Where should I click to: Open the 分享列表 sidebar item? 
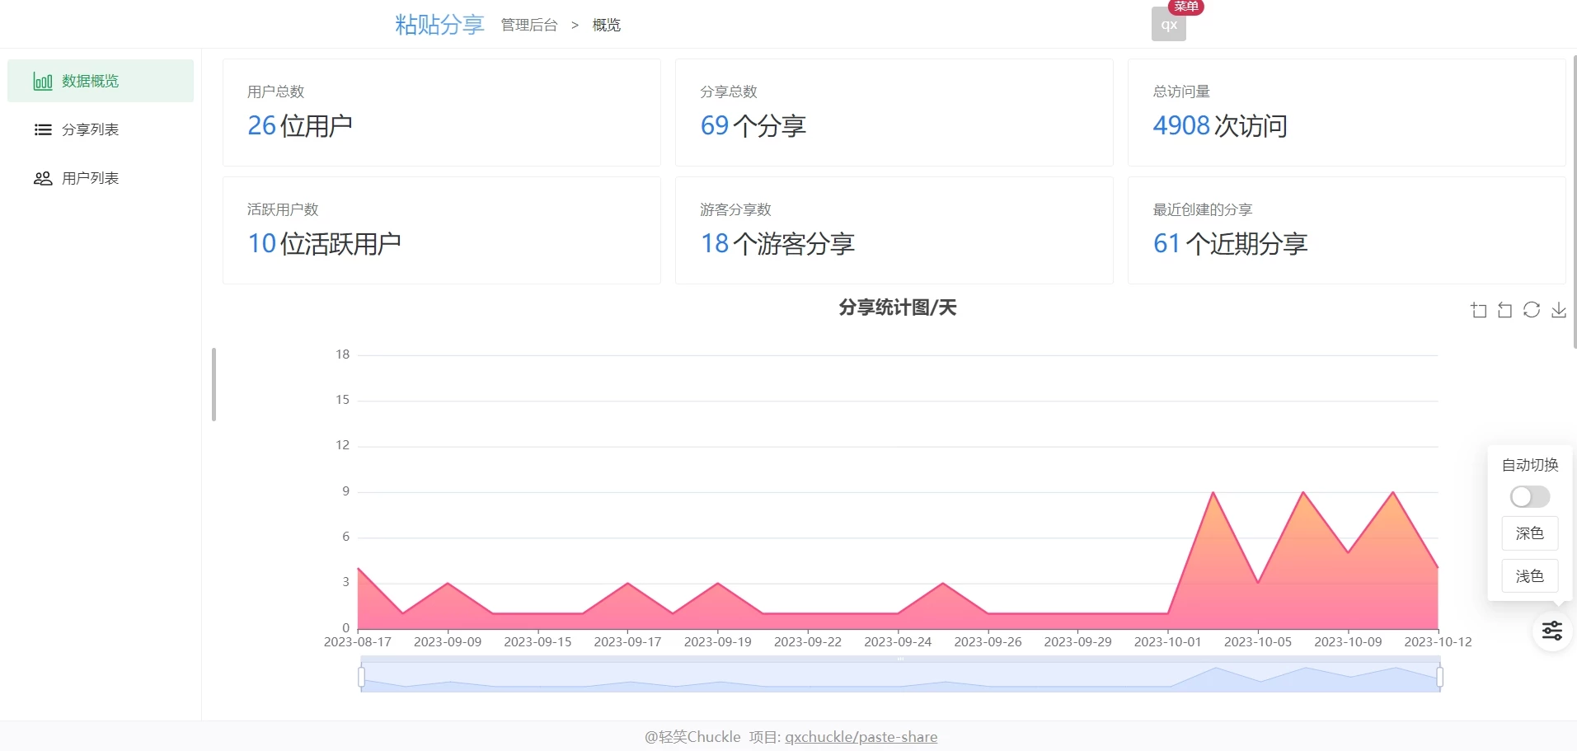click(101, 129)
